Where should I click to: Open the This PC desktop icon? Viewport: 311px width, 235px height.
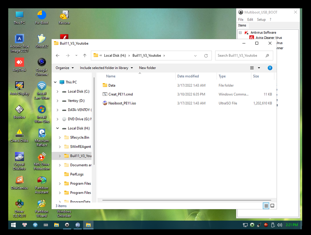coord(19,18)
